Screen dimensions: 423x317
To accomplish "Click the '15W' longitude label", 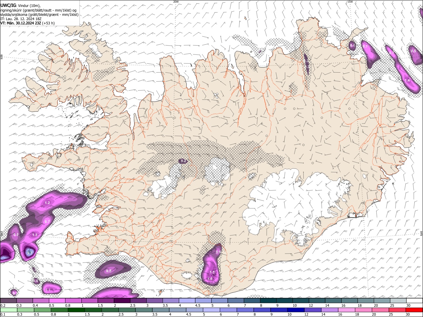I will click(x=350, y=2).
